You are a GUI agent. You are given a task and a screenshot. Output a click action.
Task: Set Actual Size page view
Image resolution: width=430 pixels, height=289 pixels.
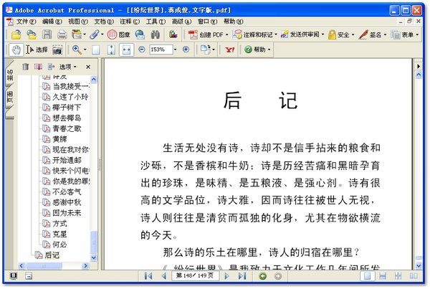(96, 50)
